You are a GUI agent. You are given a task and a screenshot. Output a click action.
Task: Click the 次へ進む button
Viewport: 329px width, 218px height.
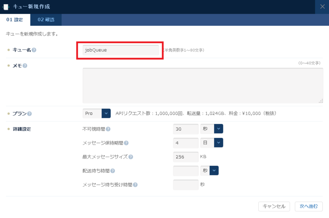point(309,206)
